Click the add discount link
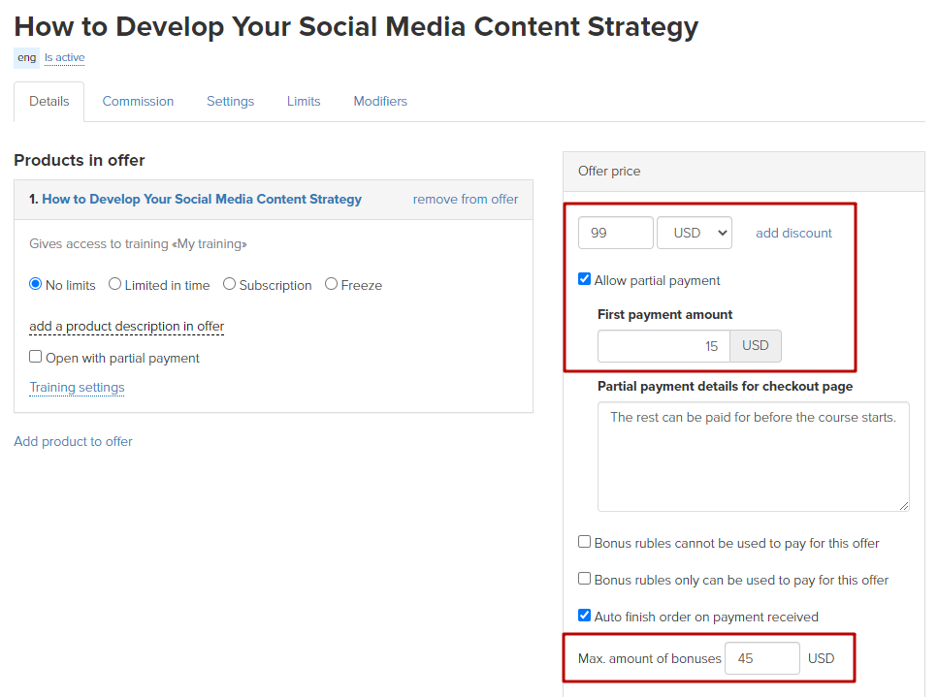This screenshot has height=697, width=938. click(x=793, y=233)
